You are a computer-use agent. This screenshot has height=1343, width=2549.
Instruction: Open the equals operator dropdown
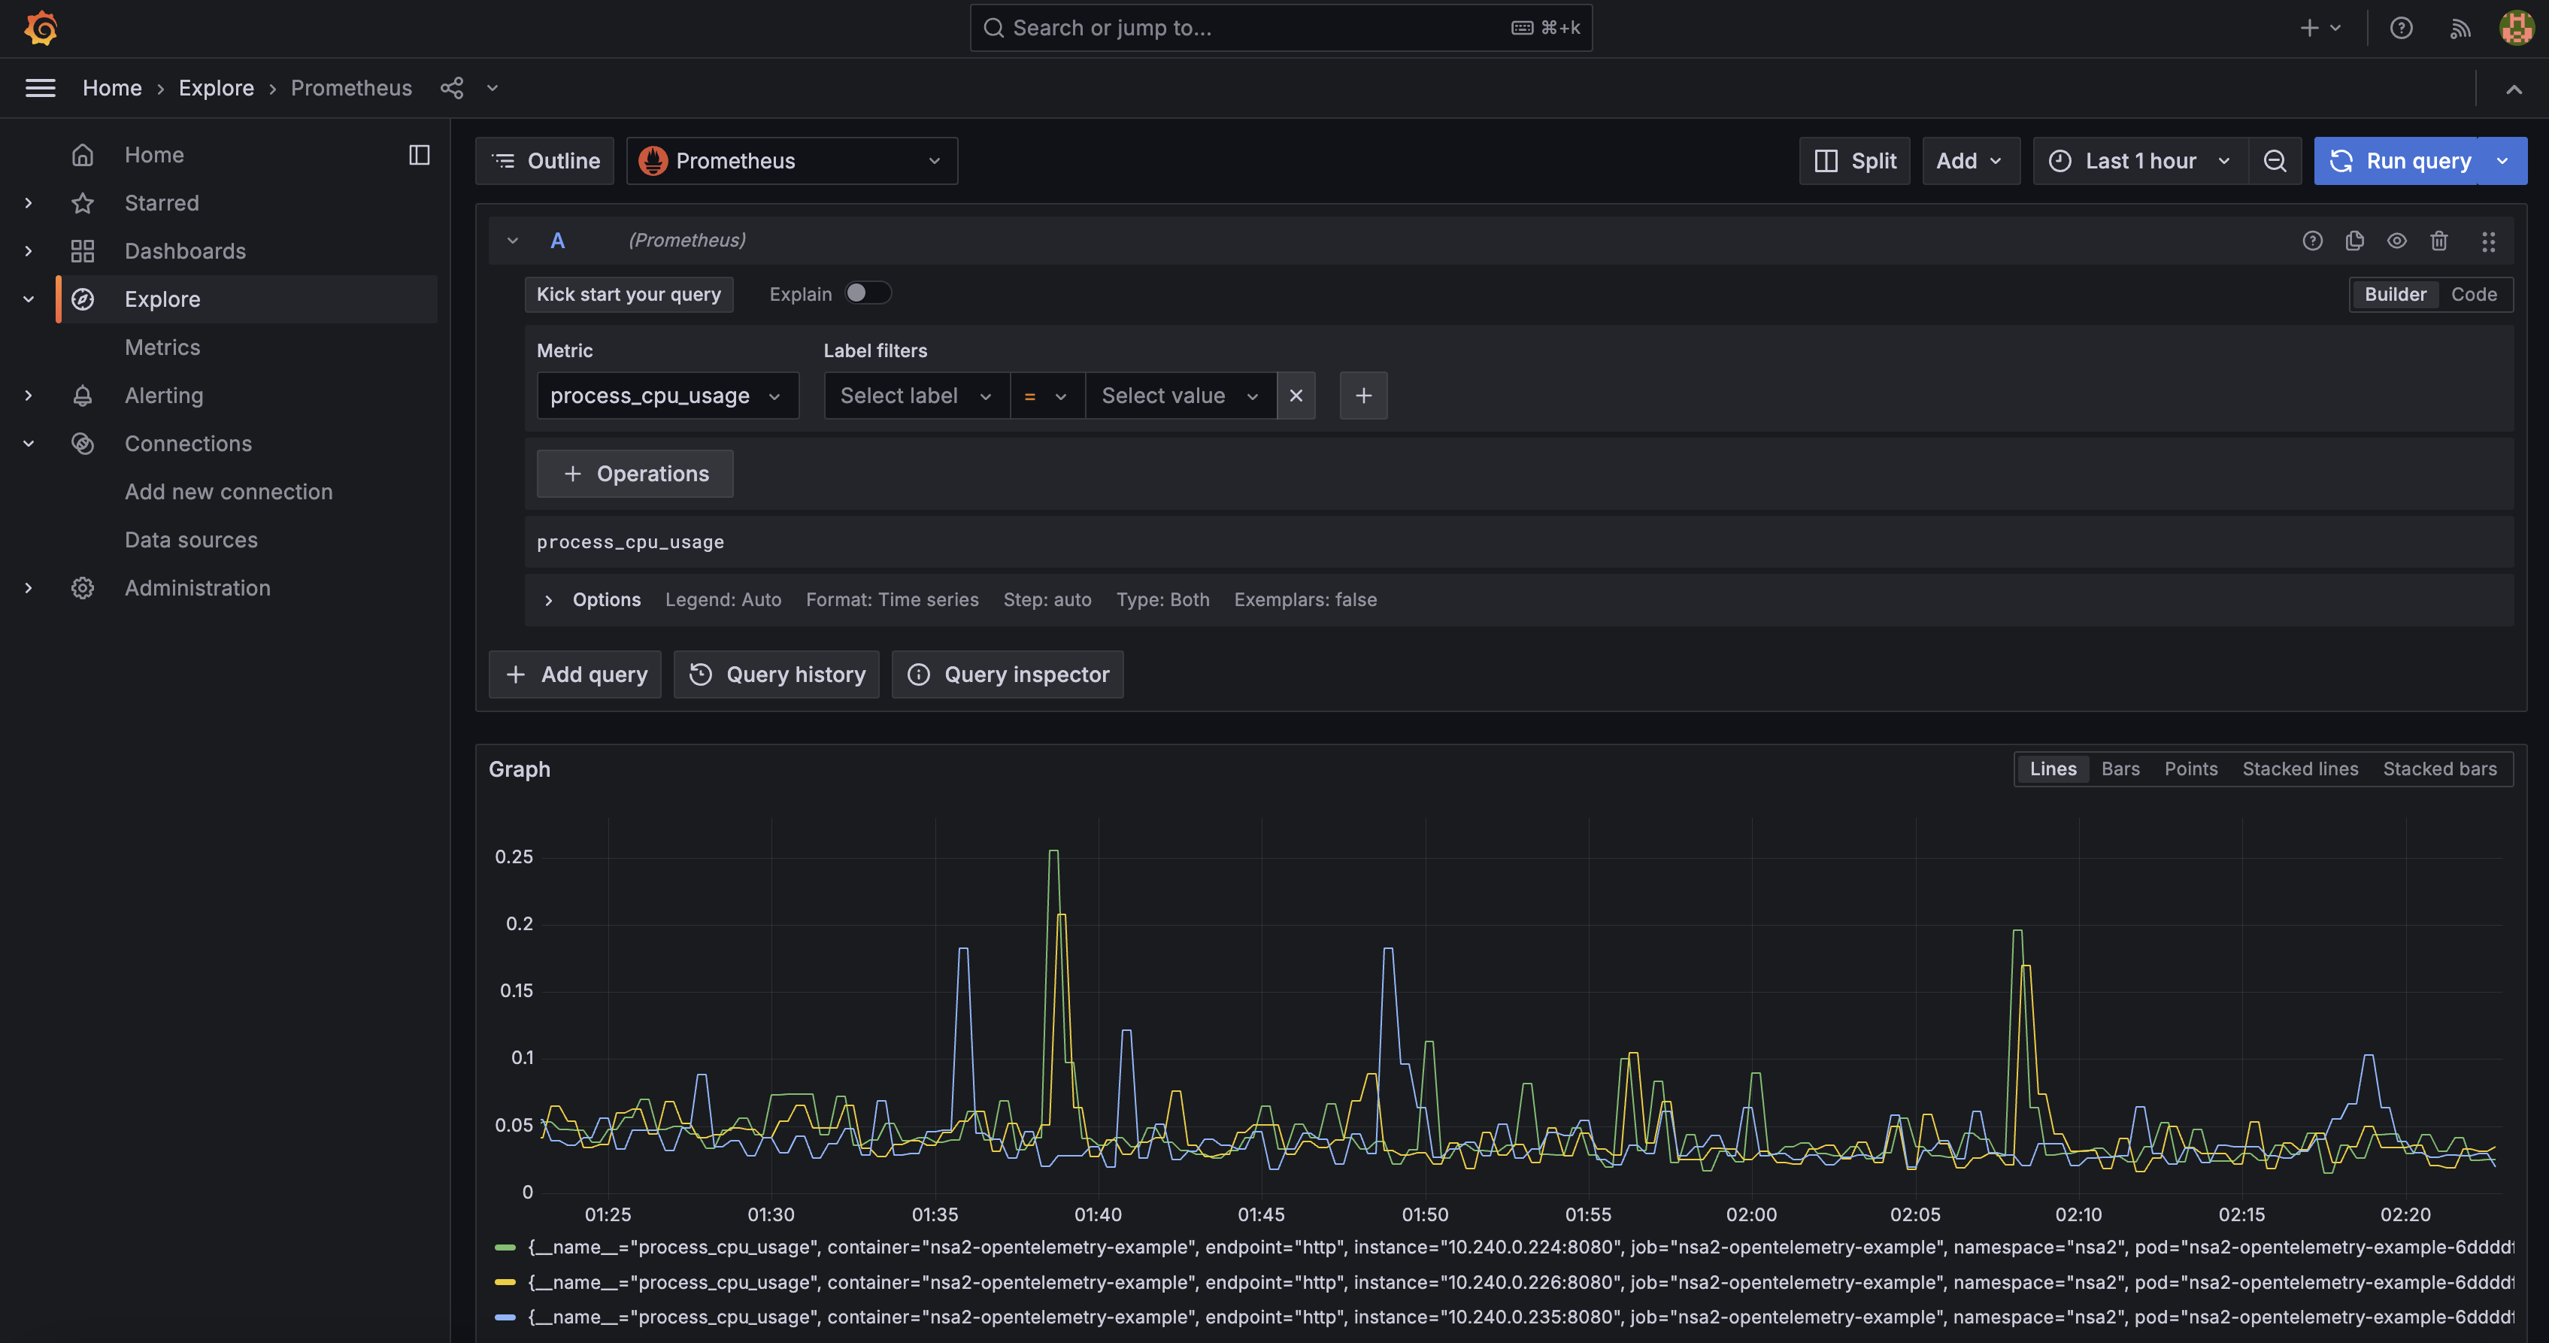[x=1047, y=396]
